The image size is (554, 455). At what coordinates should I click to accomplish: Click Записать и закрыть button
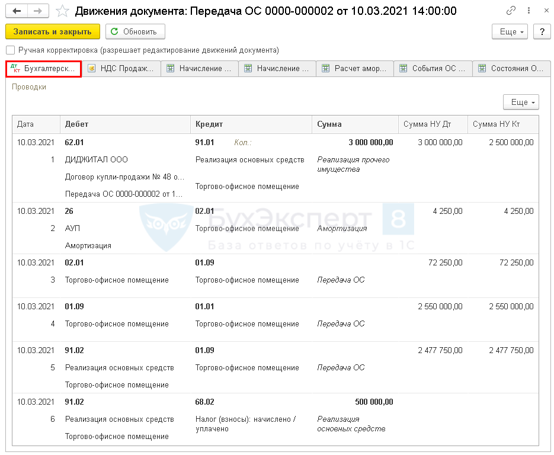[x=53, y=32]
